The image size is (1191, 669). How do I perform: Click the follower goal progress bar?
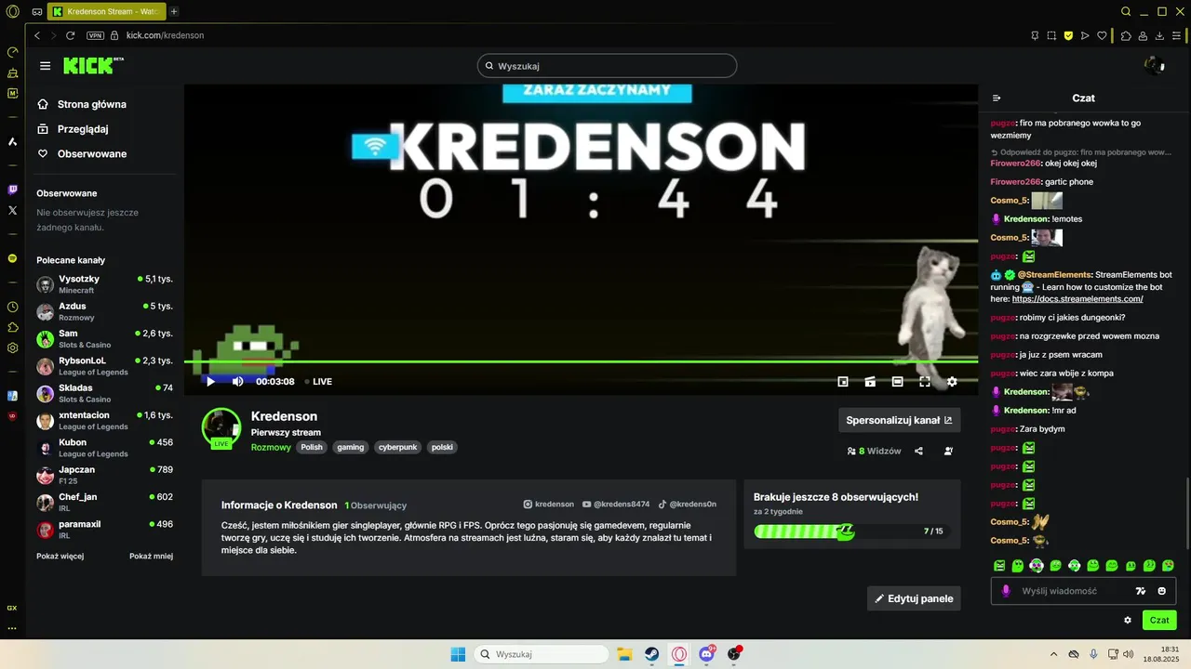[x=850, y=531]
